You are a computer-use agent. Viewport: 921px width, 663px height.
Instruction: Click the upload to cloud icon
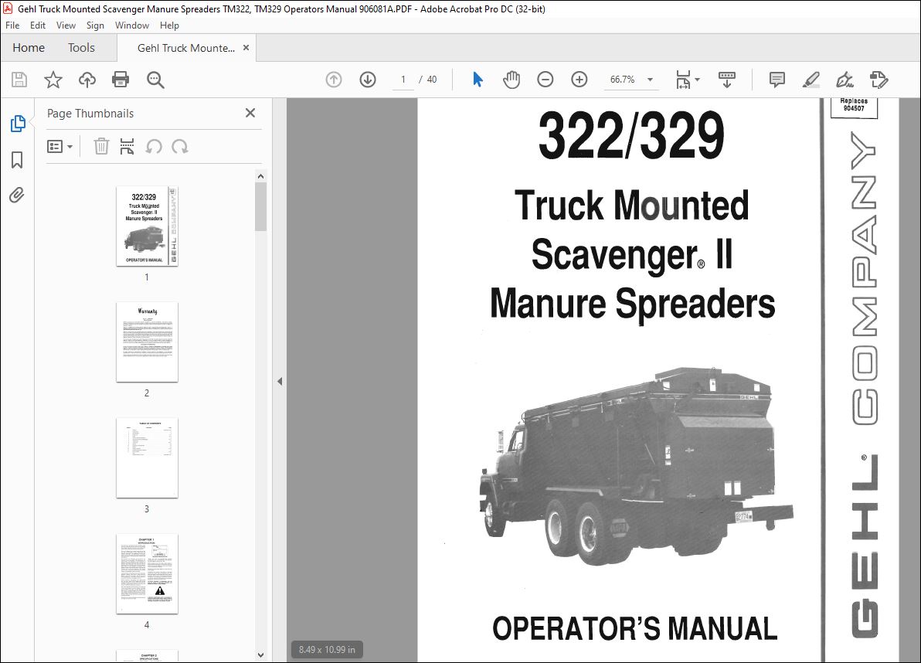click(87, 80)
